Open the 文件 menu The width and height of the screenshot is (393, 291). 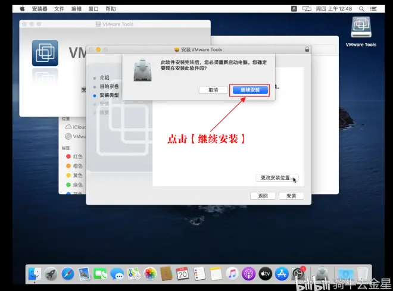(60, 9)
